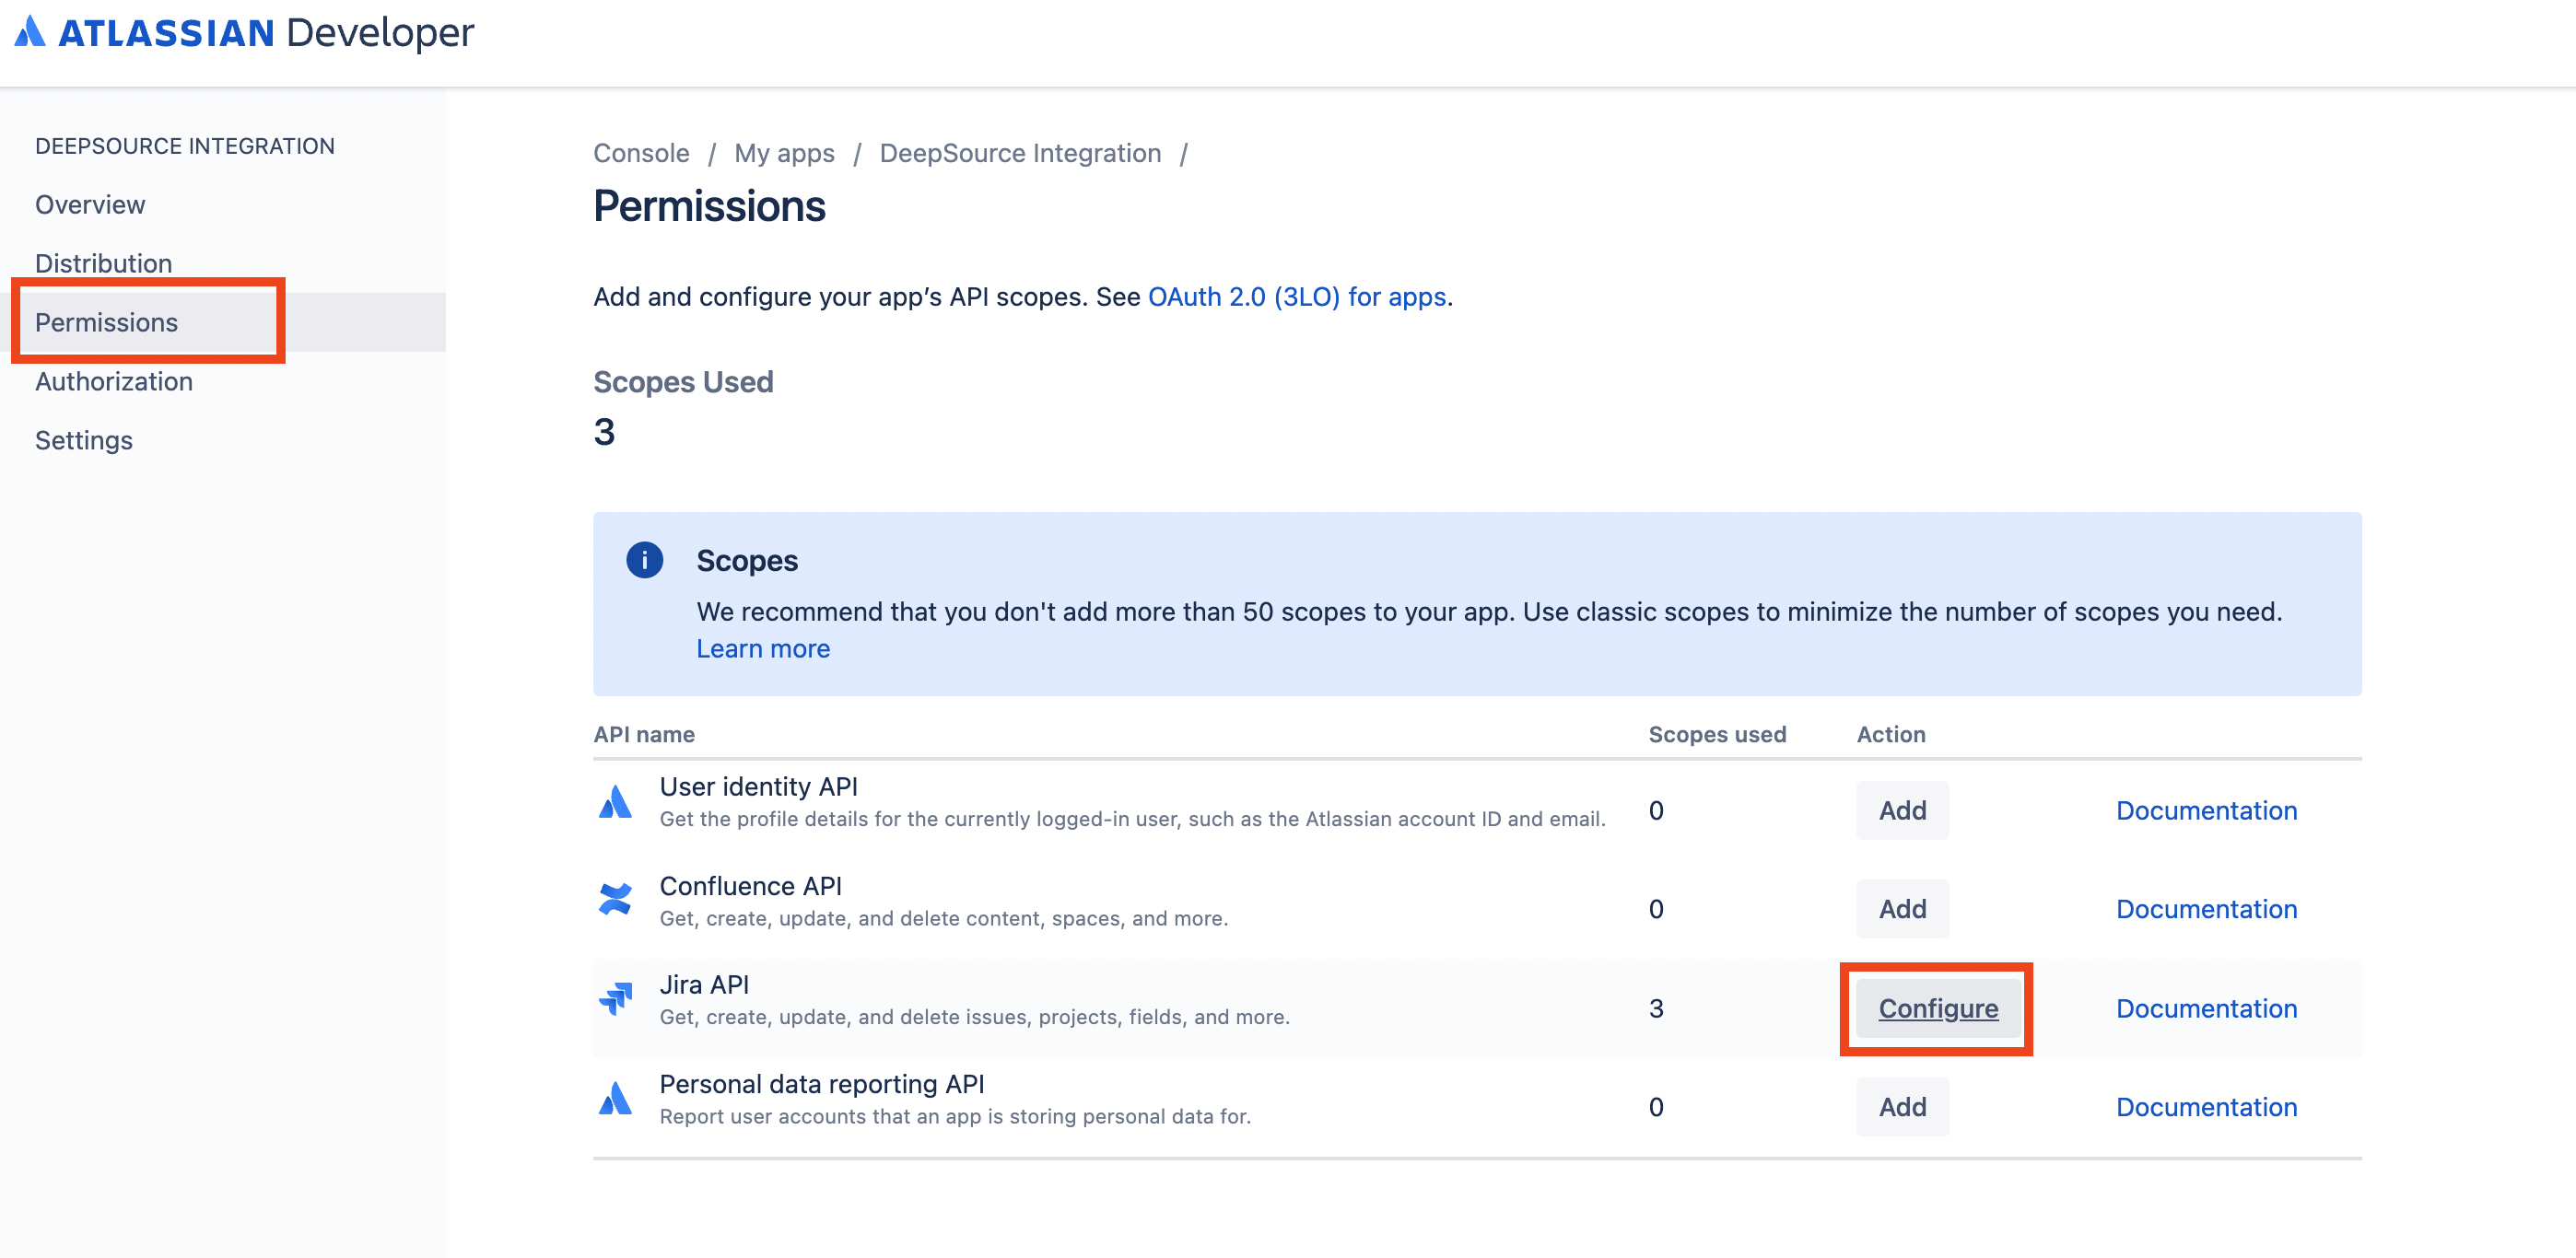Image resolution: width=2576 pixels, height=1258 pixels.
Task: Open My apps from the breadcrumb
Action: tap(784, 153)
